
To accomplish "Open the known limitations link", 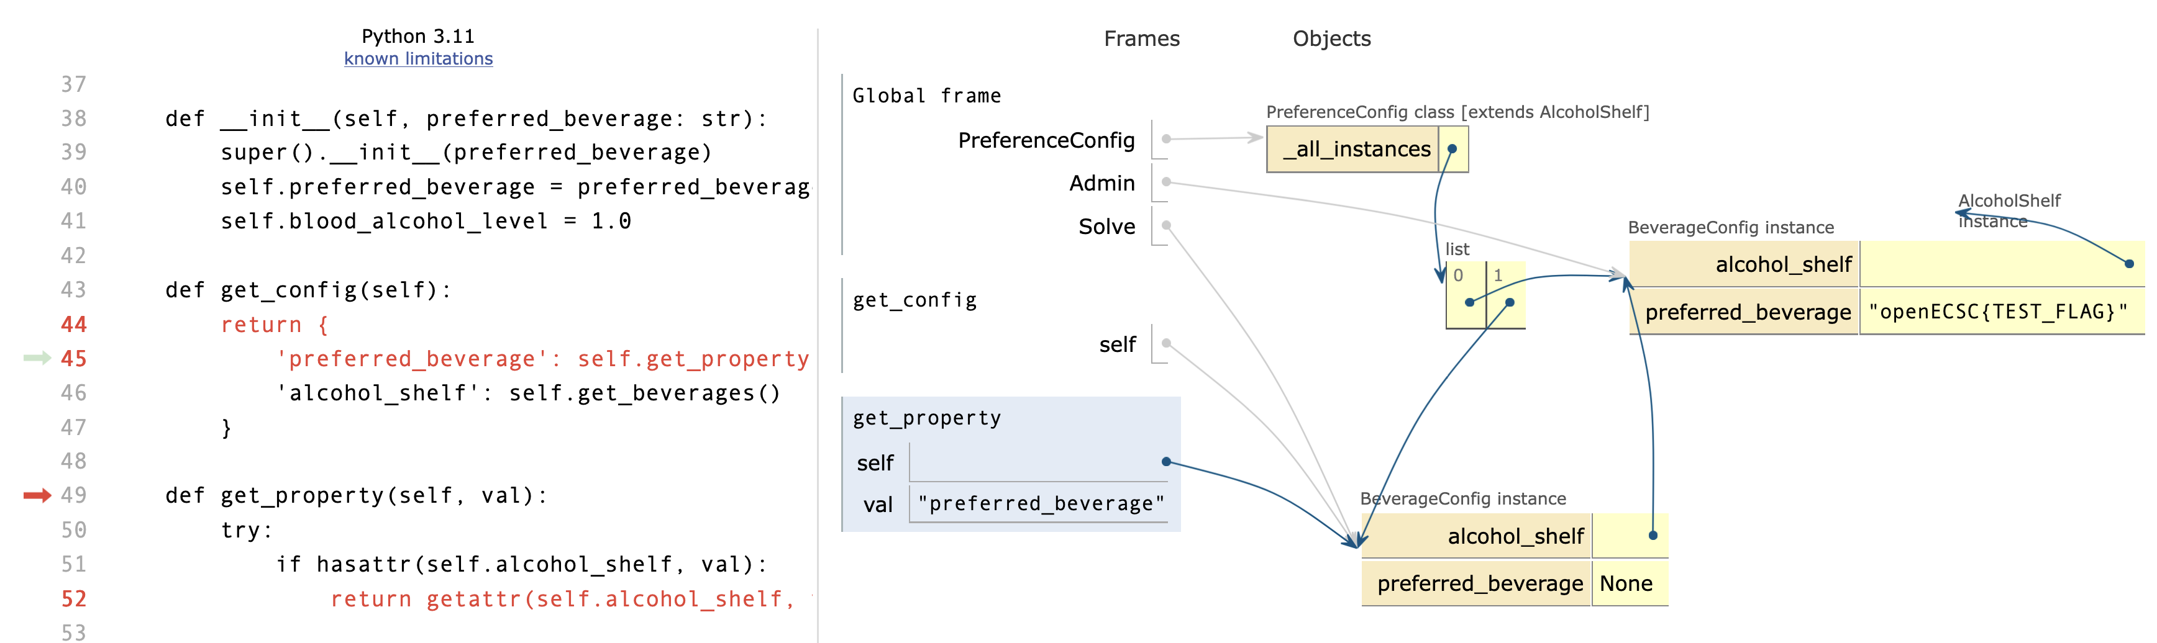I will [x=418, y=58].
